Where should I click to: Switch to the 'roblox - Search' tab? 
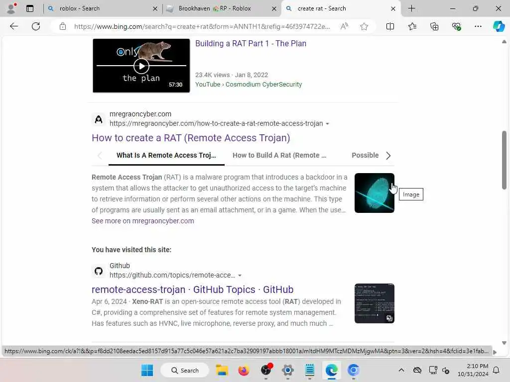(x=102, y=8)
